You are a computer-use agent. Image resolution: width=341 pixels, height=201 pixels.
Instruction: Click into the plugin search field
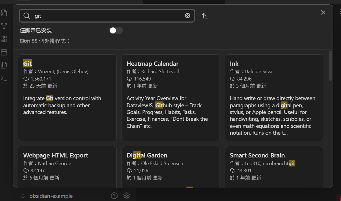(x=107, y=16)
